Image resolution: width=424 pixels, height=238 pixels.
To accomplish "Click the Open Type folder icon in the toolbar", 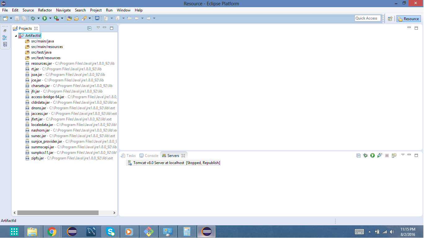I will point(69,18).
